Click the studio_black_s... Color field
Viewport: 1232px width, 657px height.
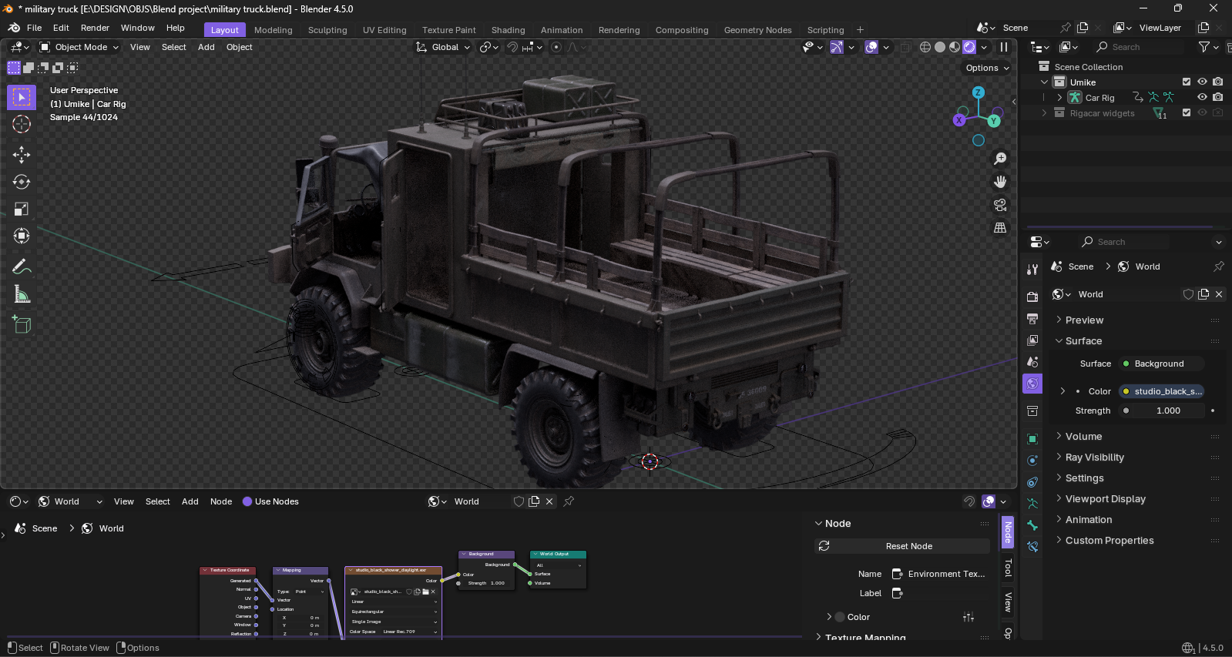click(x=1161, y=391)
